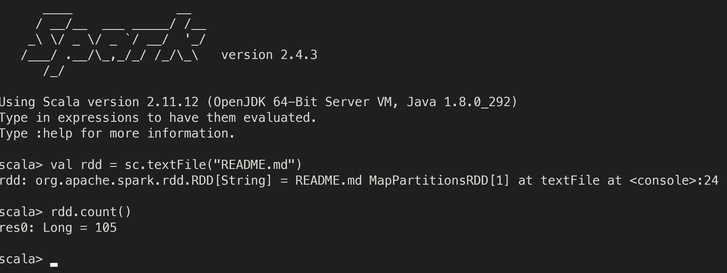Click the "Type in expressions" message line
This screenshot has height=273, width=727.
tap(158, 118)
